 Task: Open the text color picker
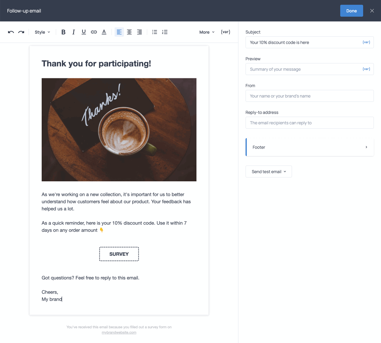click(104, 32)
